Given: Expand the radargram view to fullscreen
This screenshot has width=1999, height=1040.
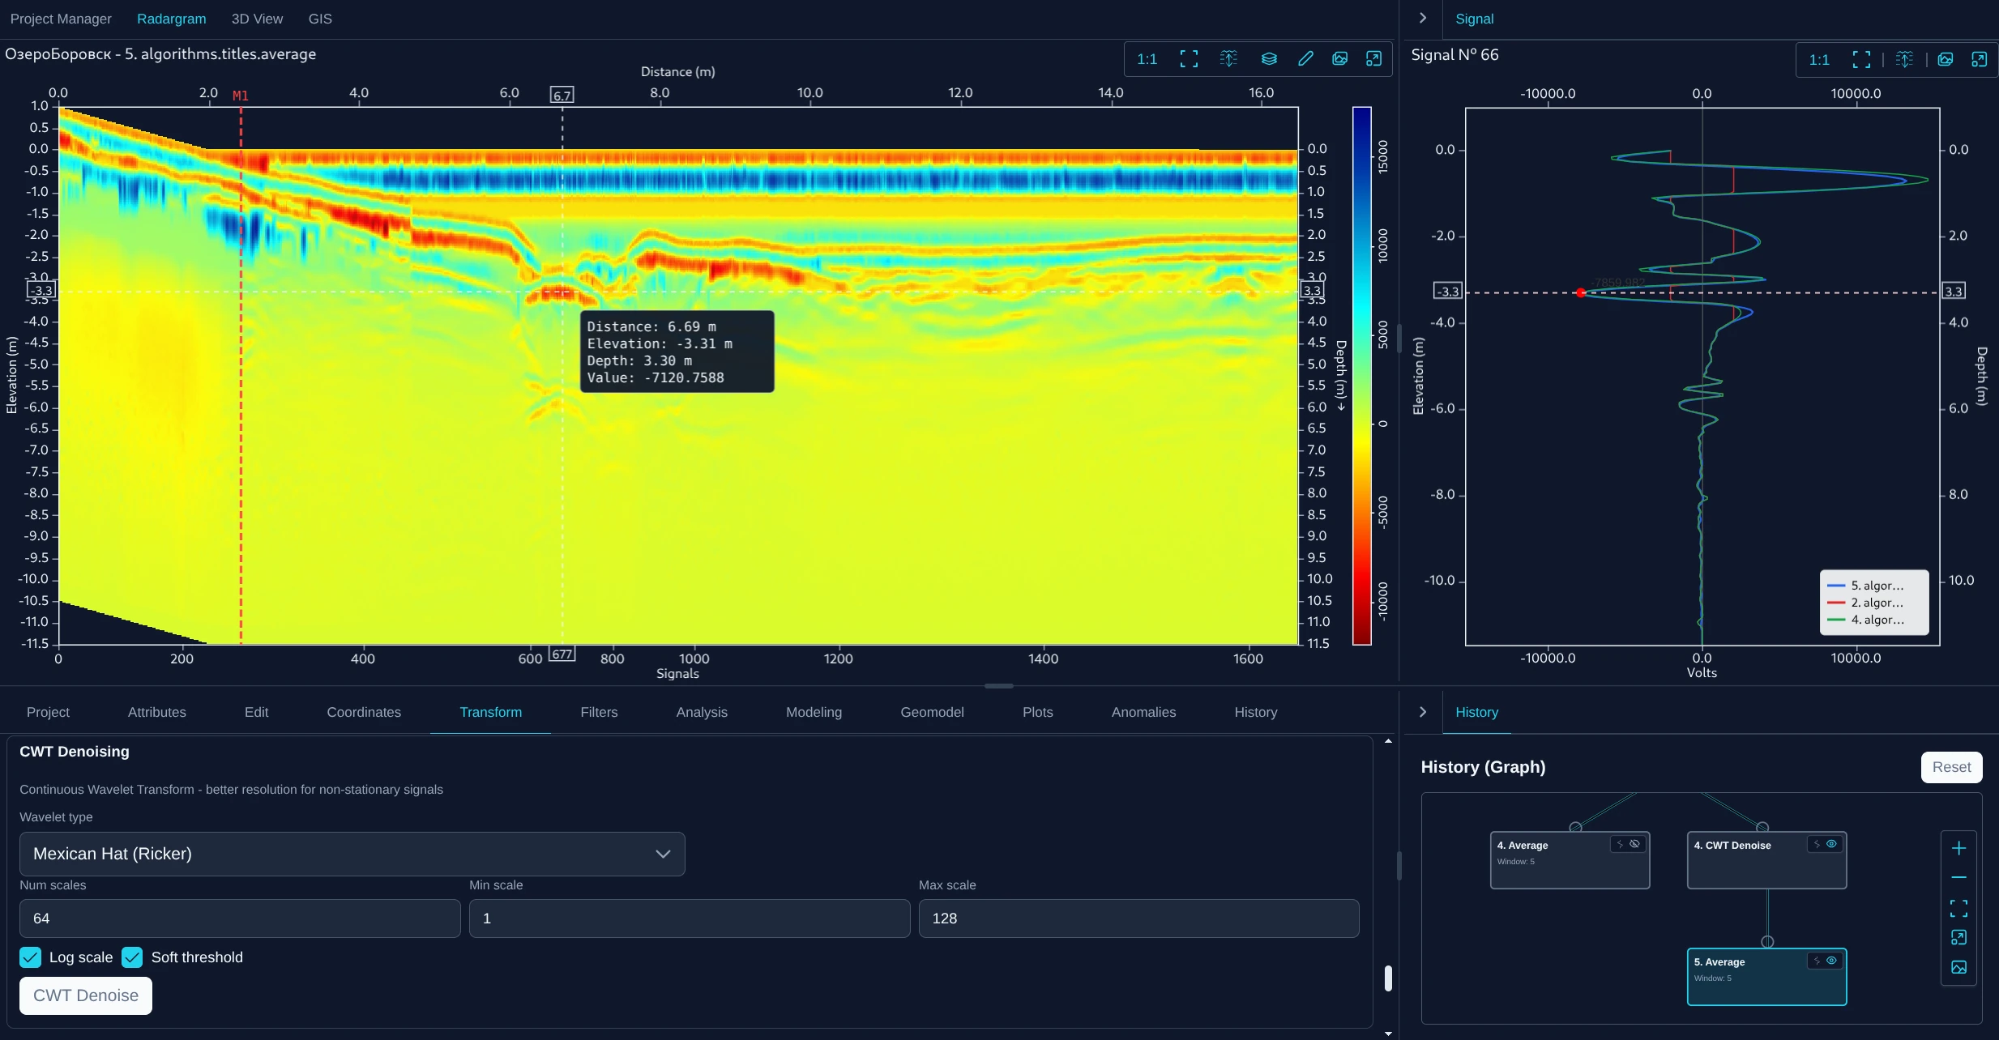Looking at the screenshot, I should coord(1188,58).
